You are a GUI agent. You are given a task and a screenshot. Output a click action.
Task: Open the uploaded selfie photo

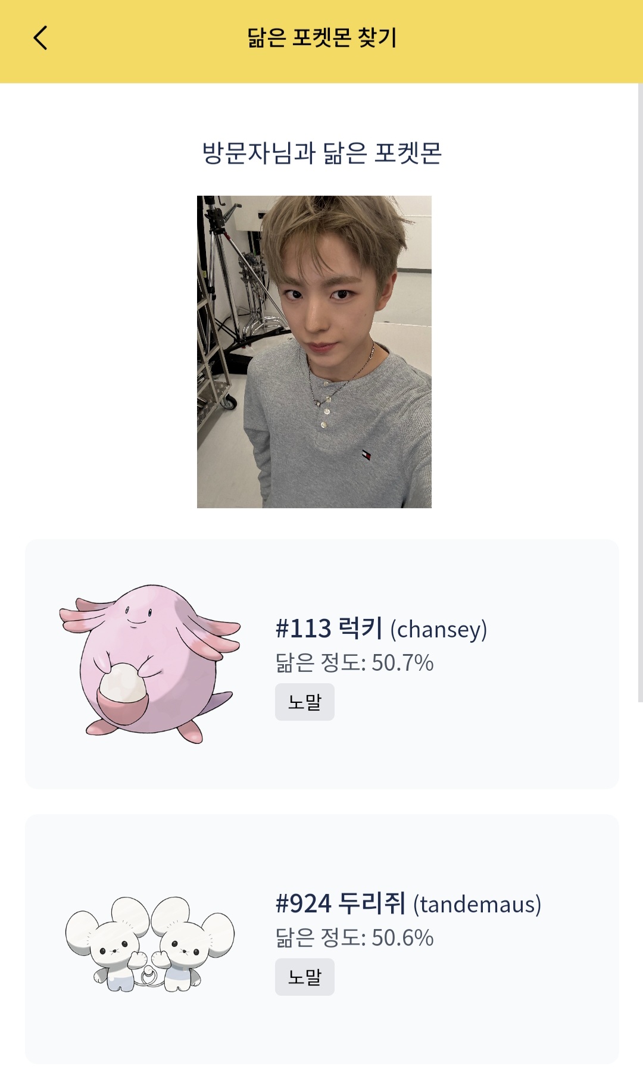314,352
